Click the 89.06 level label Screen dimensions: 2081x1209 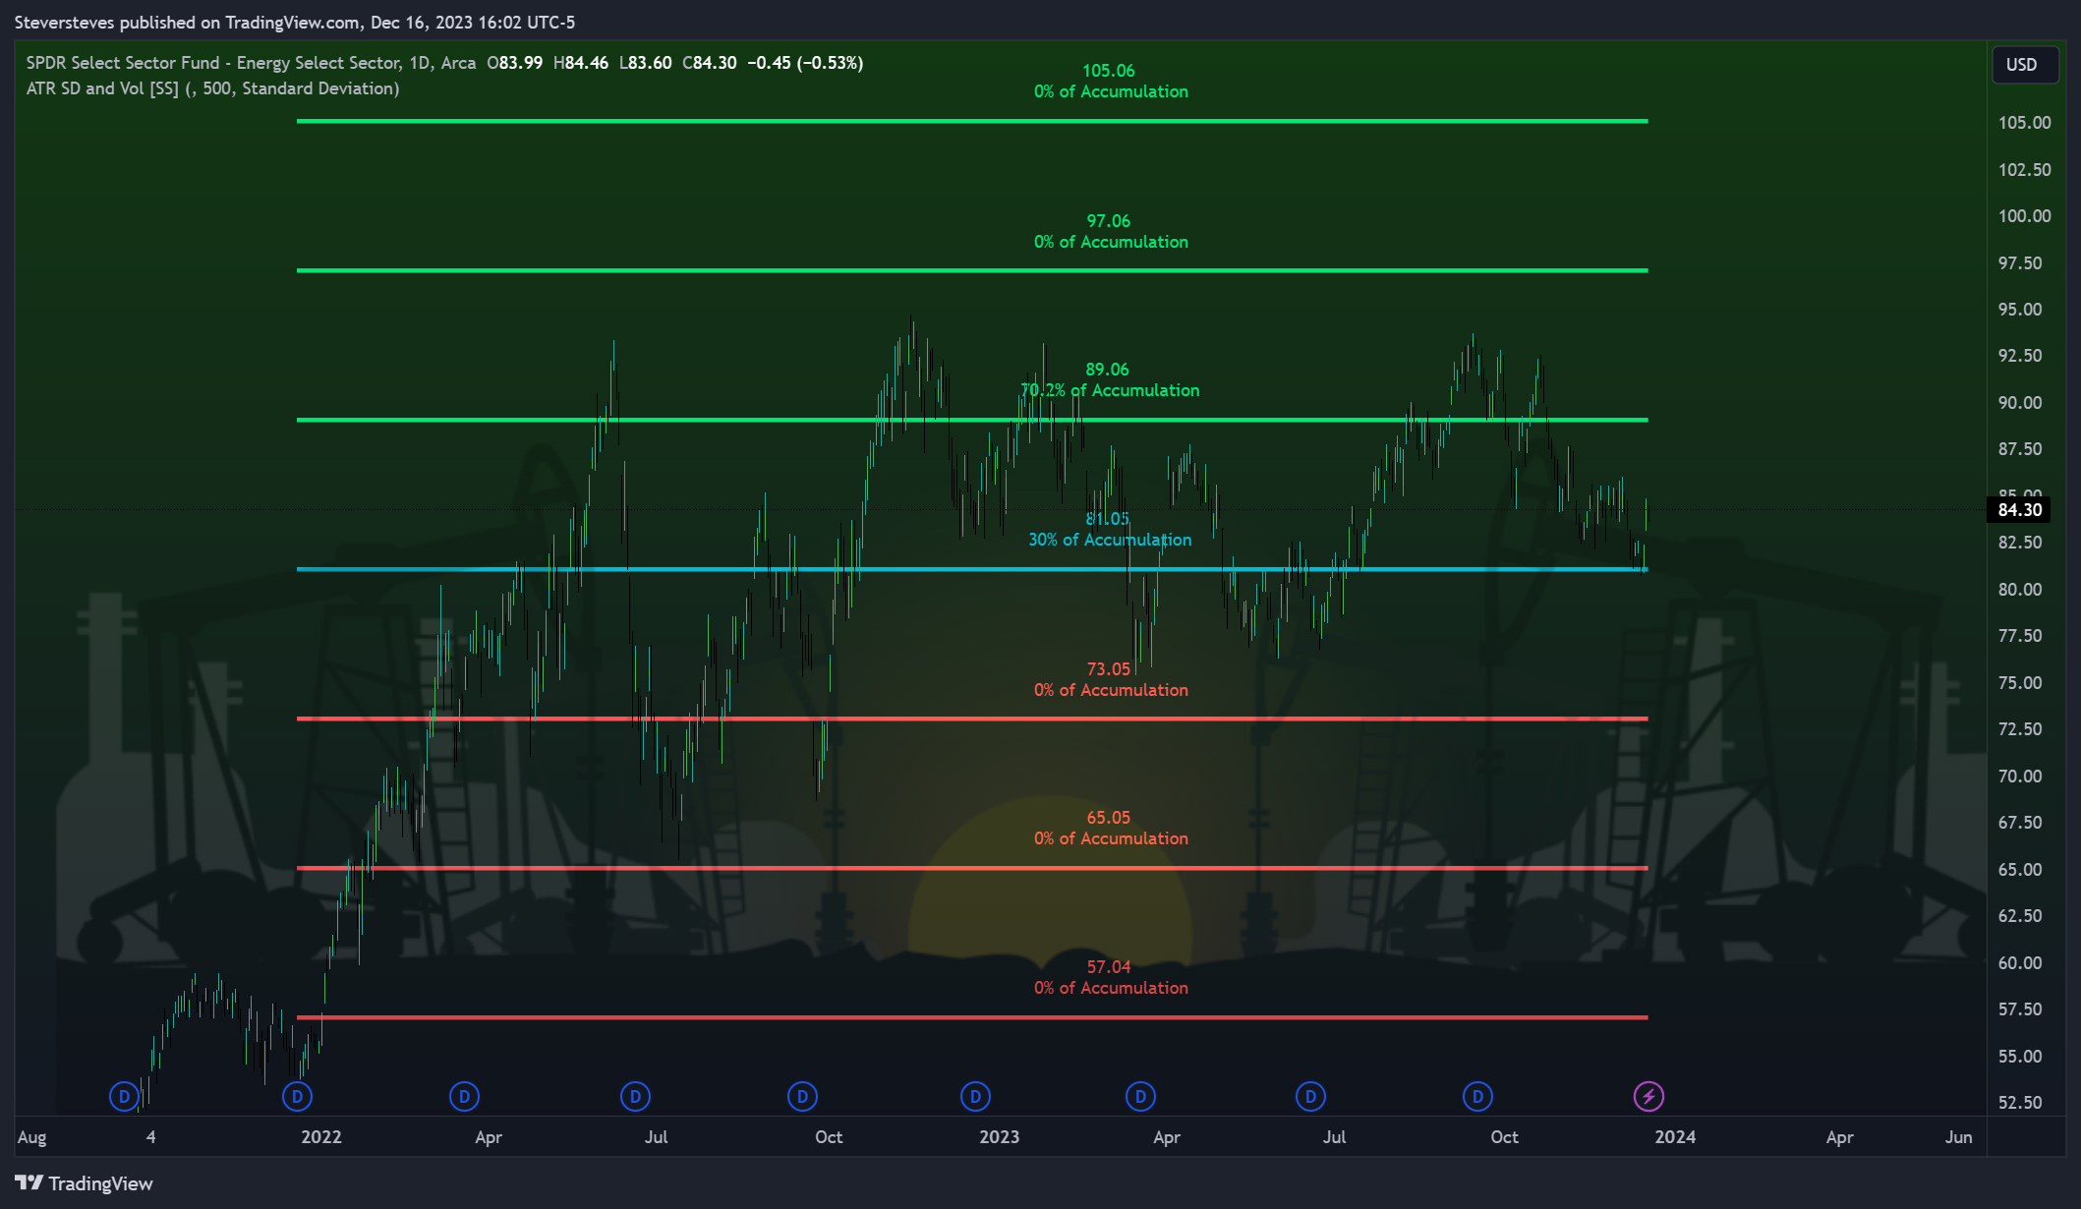(1107, 370)
